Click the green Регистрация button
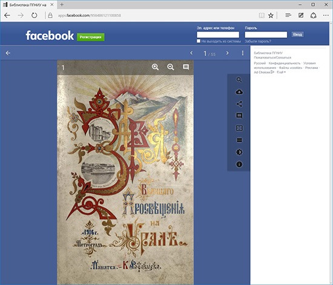The width and height of the screenshot is (333, 285). click(90, 37)
